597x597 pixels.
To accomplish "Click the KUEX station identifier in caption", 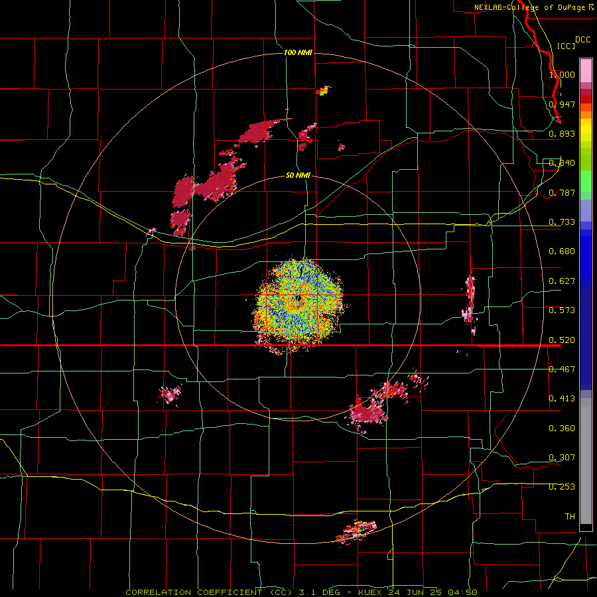I will click(x=371, y=592).
